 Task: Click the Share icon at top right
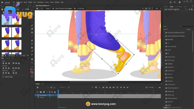click(171, 2)
